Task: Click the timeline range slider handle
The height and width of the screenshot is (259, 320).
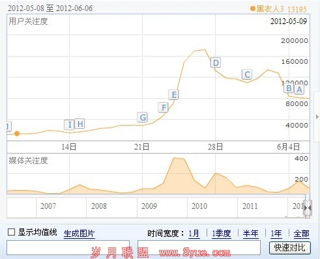Action: 308,208
